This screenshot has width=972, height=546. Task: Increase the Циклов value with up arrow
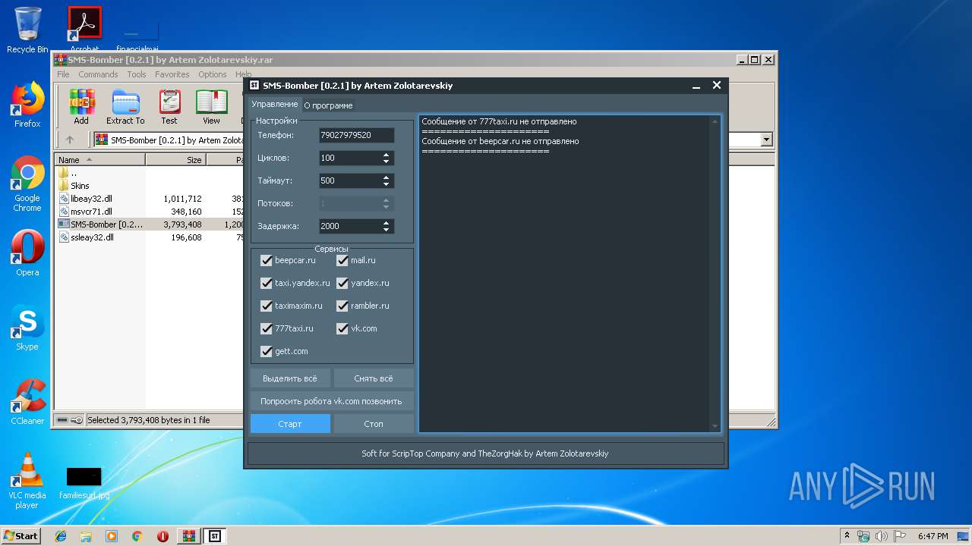pyautogui.click(x=386, y=155)
